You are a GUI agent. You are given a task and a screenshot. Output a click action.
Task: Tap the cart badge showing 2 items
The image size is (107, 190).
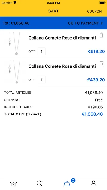pos(73,180)
